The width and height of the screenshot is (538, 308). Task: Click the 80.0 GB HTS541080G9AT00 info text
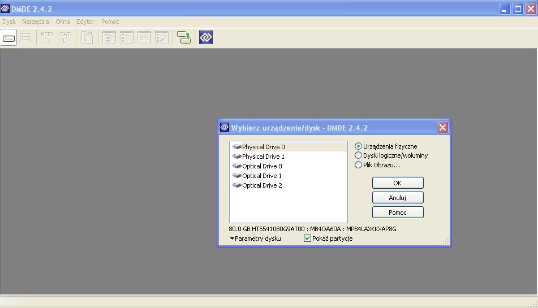(x=313, y=229)
